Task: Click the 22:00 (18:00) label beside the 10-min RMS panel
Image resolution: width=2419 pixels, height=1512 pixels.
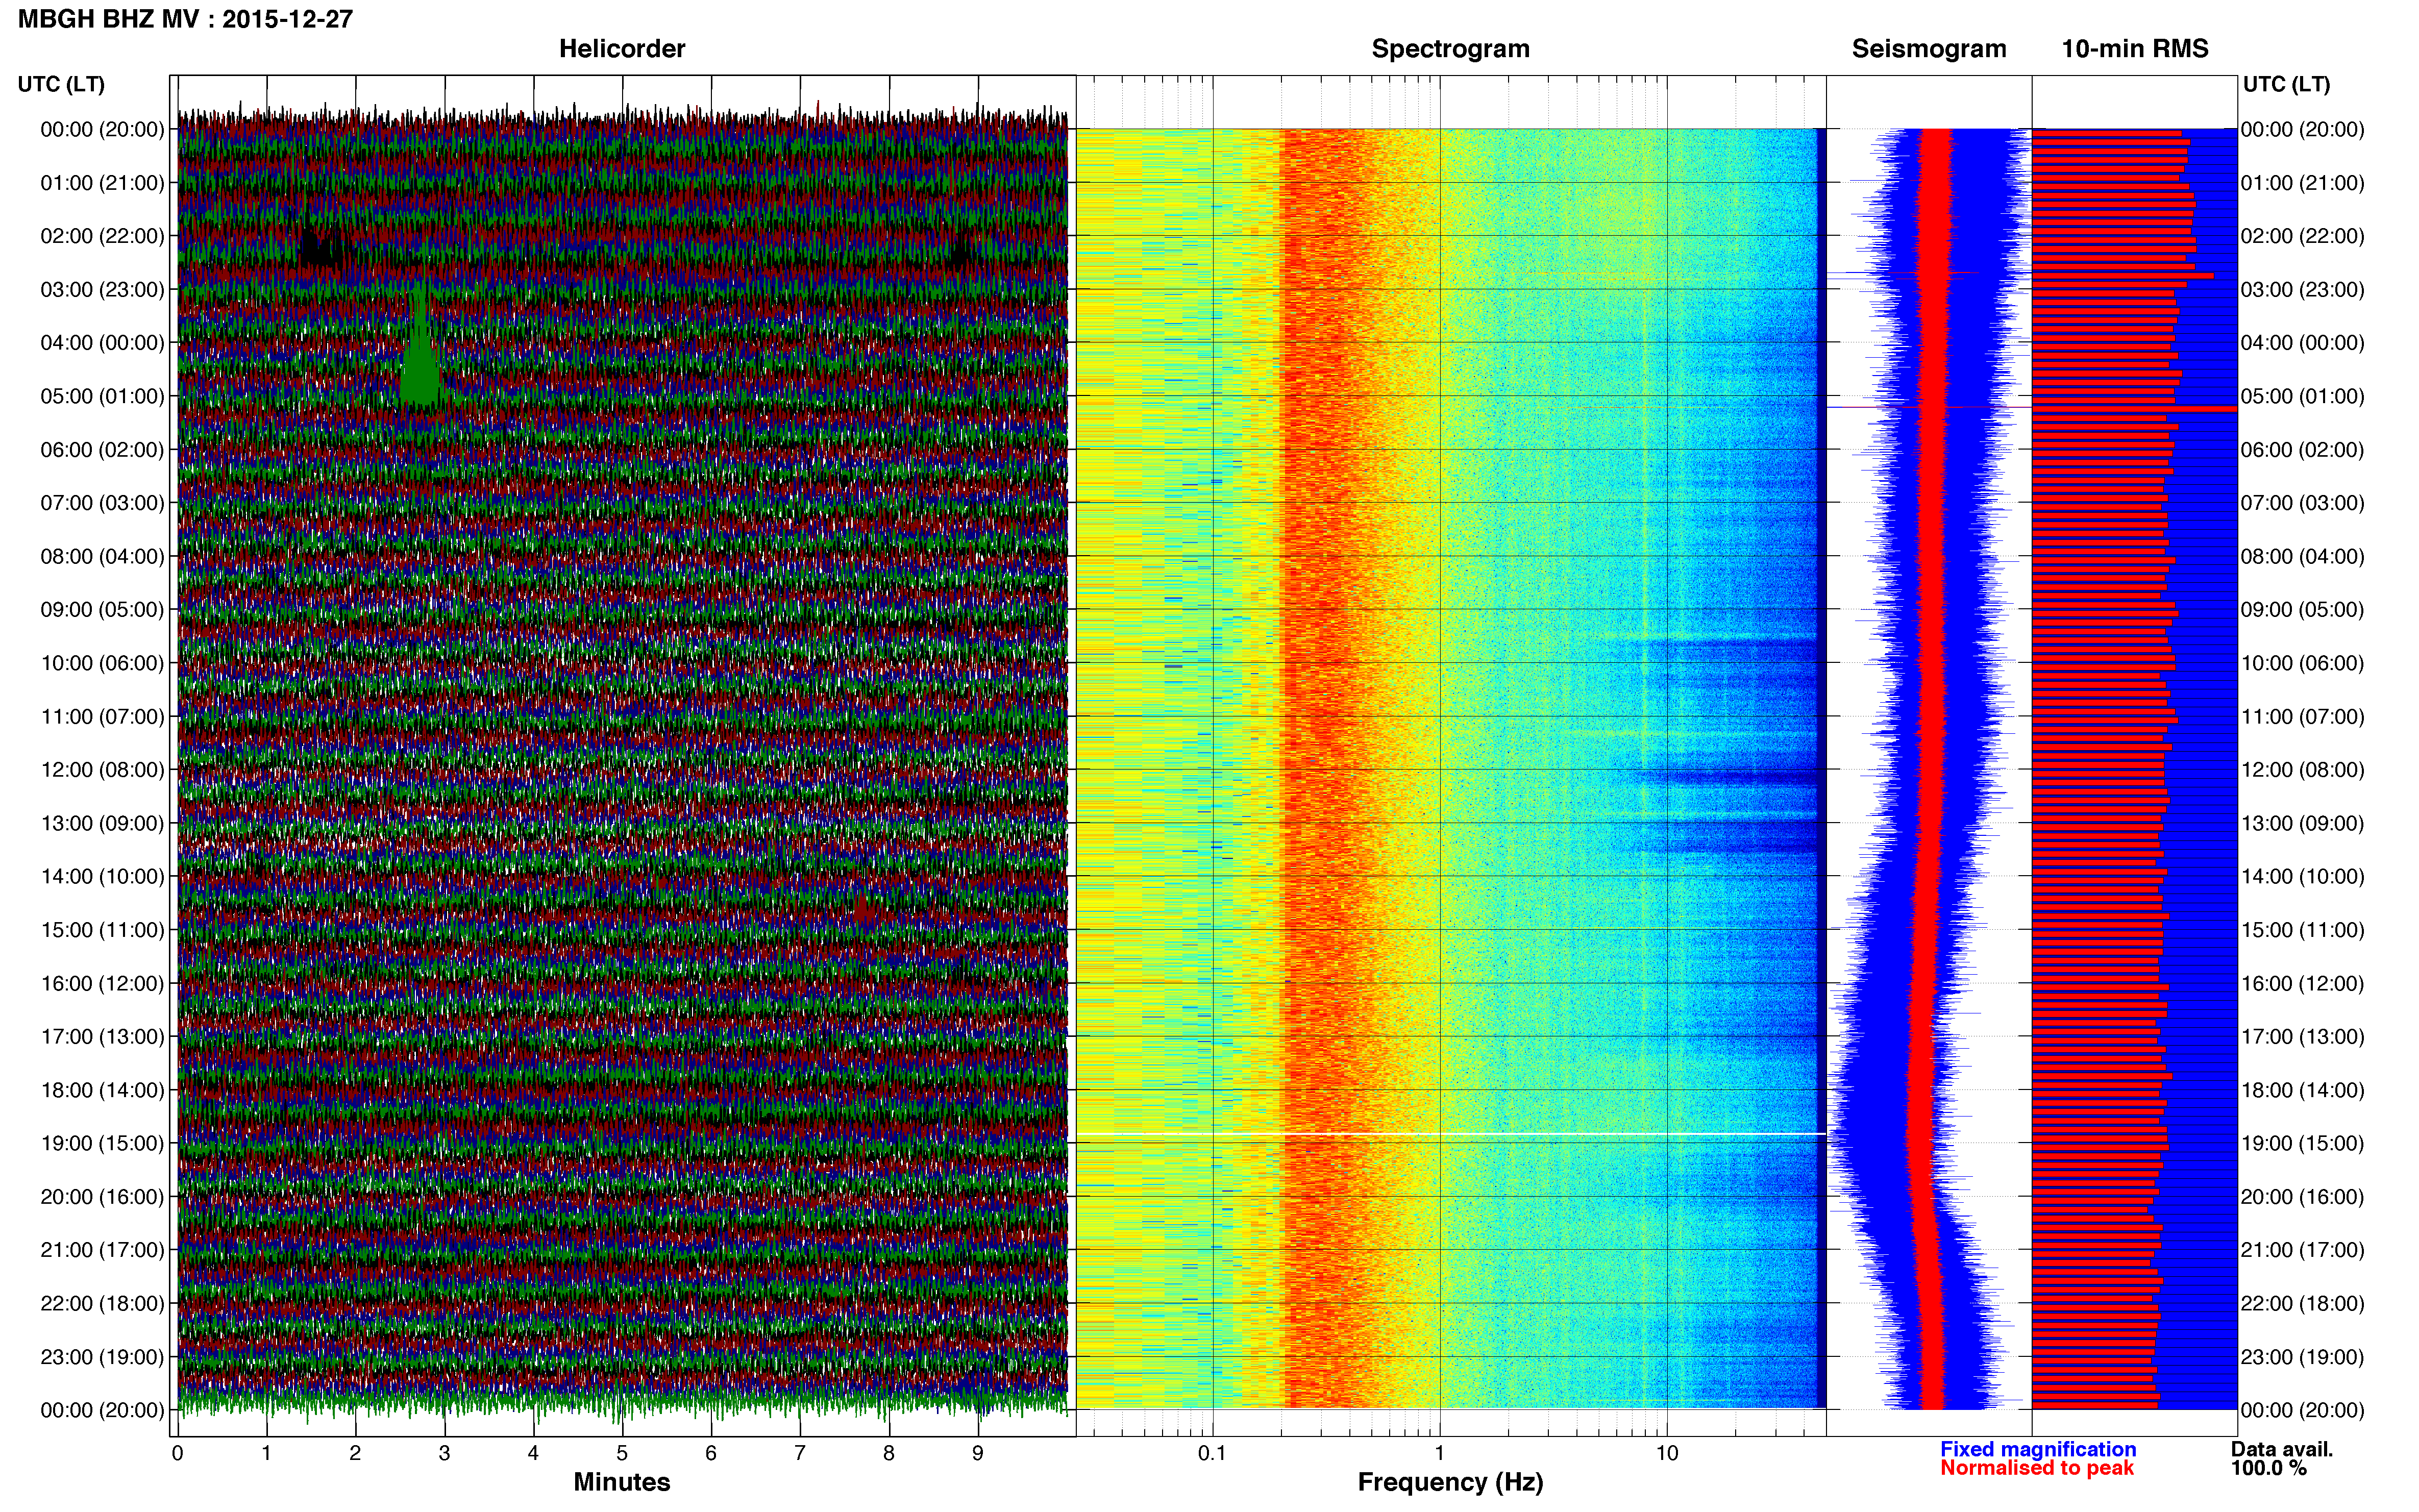Action: pyautogui.click(x=2303, y=1304)
